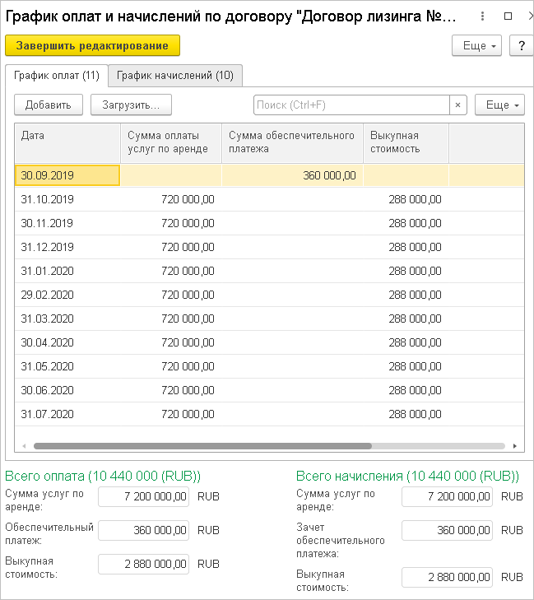Click left arrow of horizontal scrollbar
Viewport: 534px width, 600px height.
point(24,446)
